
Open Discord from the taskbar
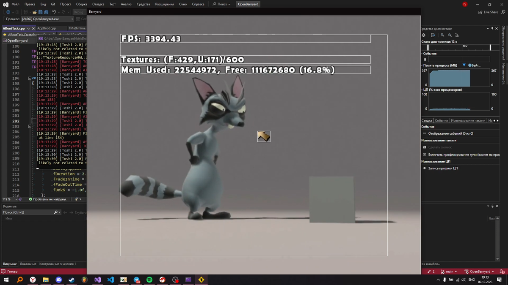click(58, 280)
